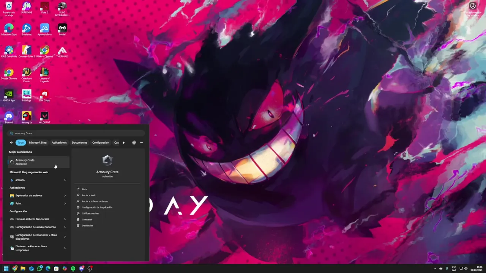Click the account avatar in search panel
The image size is (486, 273).
[x=134, y=143]
